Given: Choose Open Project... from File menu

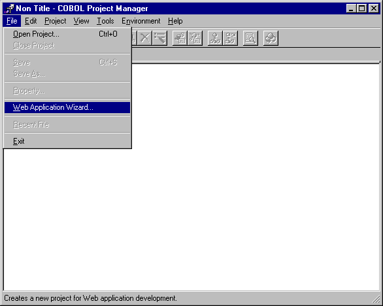Looking at the screenshot, I should pyautogui.click(x=67, y=34).
